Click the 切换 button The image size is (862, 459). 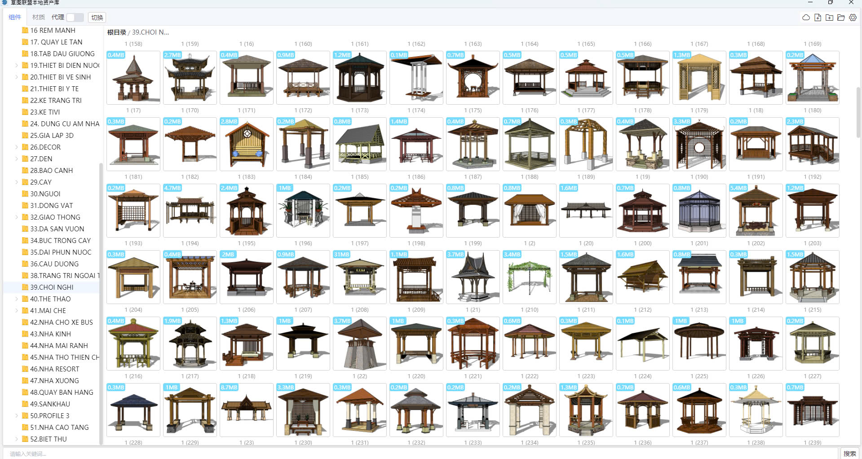click(x=97, y=18)
